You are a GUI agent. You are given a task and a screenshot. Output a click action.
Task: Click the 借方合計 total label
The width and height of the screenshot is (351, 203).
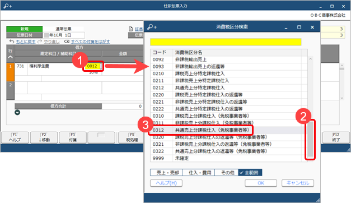pos(58,107)
